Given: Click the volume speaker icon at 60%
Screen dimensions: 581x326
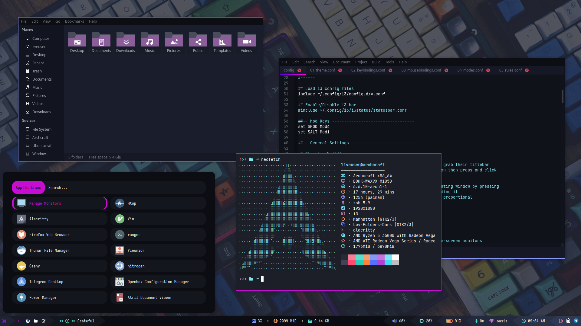Looking at the screenshot, I should 394,321.
